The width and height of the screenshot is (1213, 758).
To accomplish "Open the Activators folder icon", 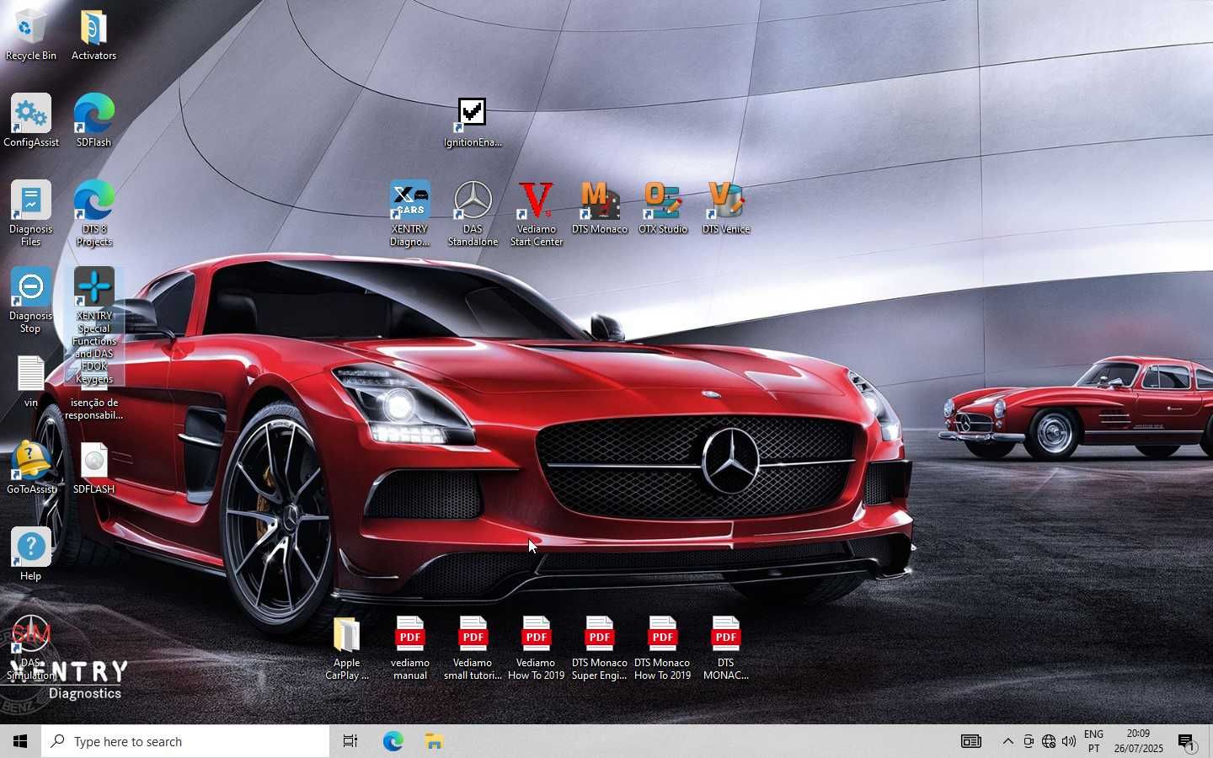I will click(x=94, y=35).
